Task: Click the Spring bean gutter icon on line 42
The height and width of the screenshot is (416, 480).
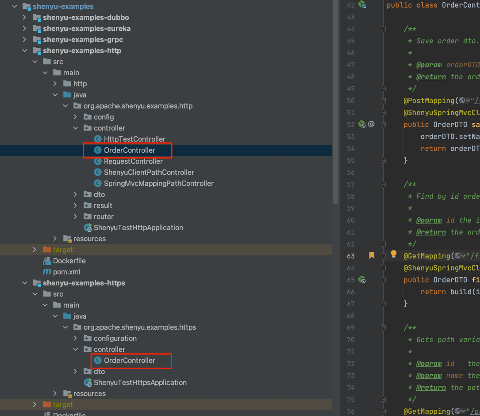Action: (x=362, y=4)
